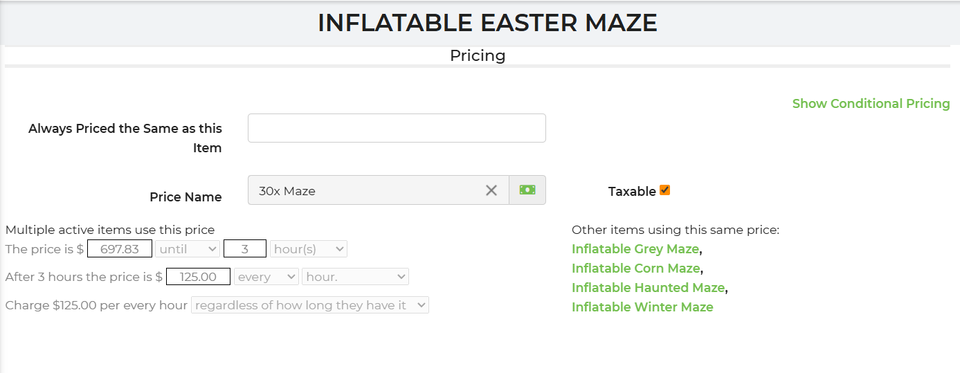Click Show Conditional Pricing link
Viewport: 960px width, 373px height.
[x=871, y=104]
